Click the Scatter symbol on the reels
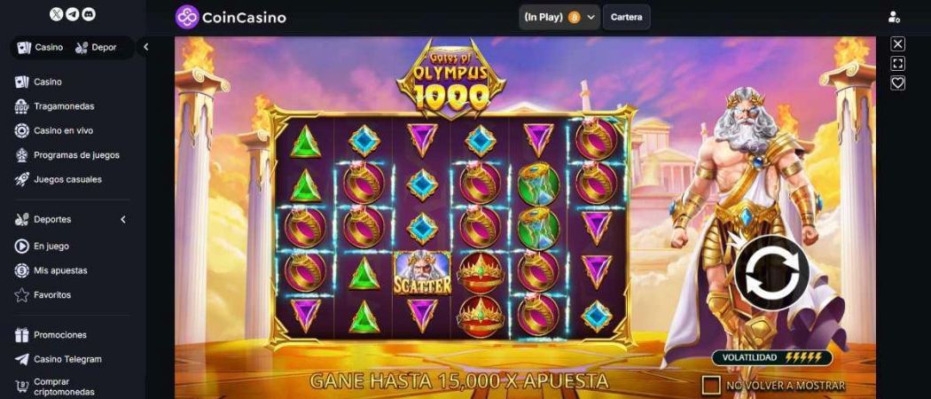Image resolution: width=931 pixels, height=399 pixels. tap(422, 272)
